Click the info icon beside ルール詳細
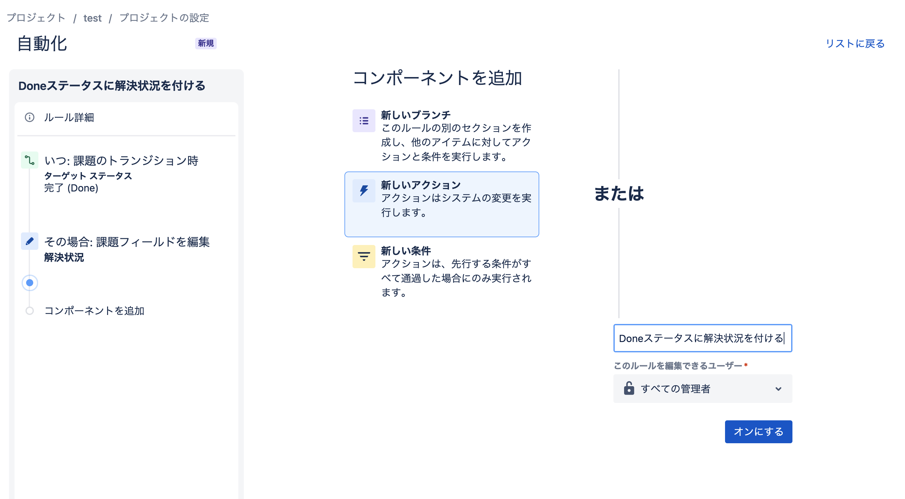 pyautogui.click(x=30, y=117)
